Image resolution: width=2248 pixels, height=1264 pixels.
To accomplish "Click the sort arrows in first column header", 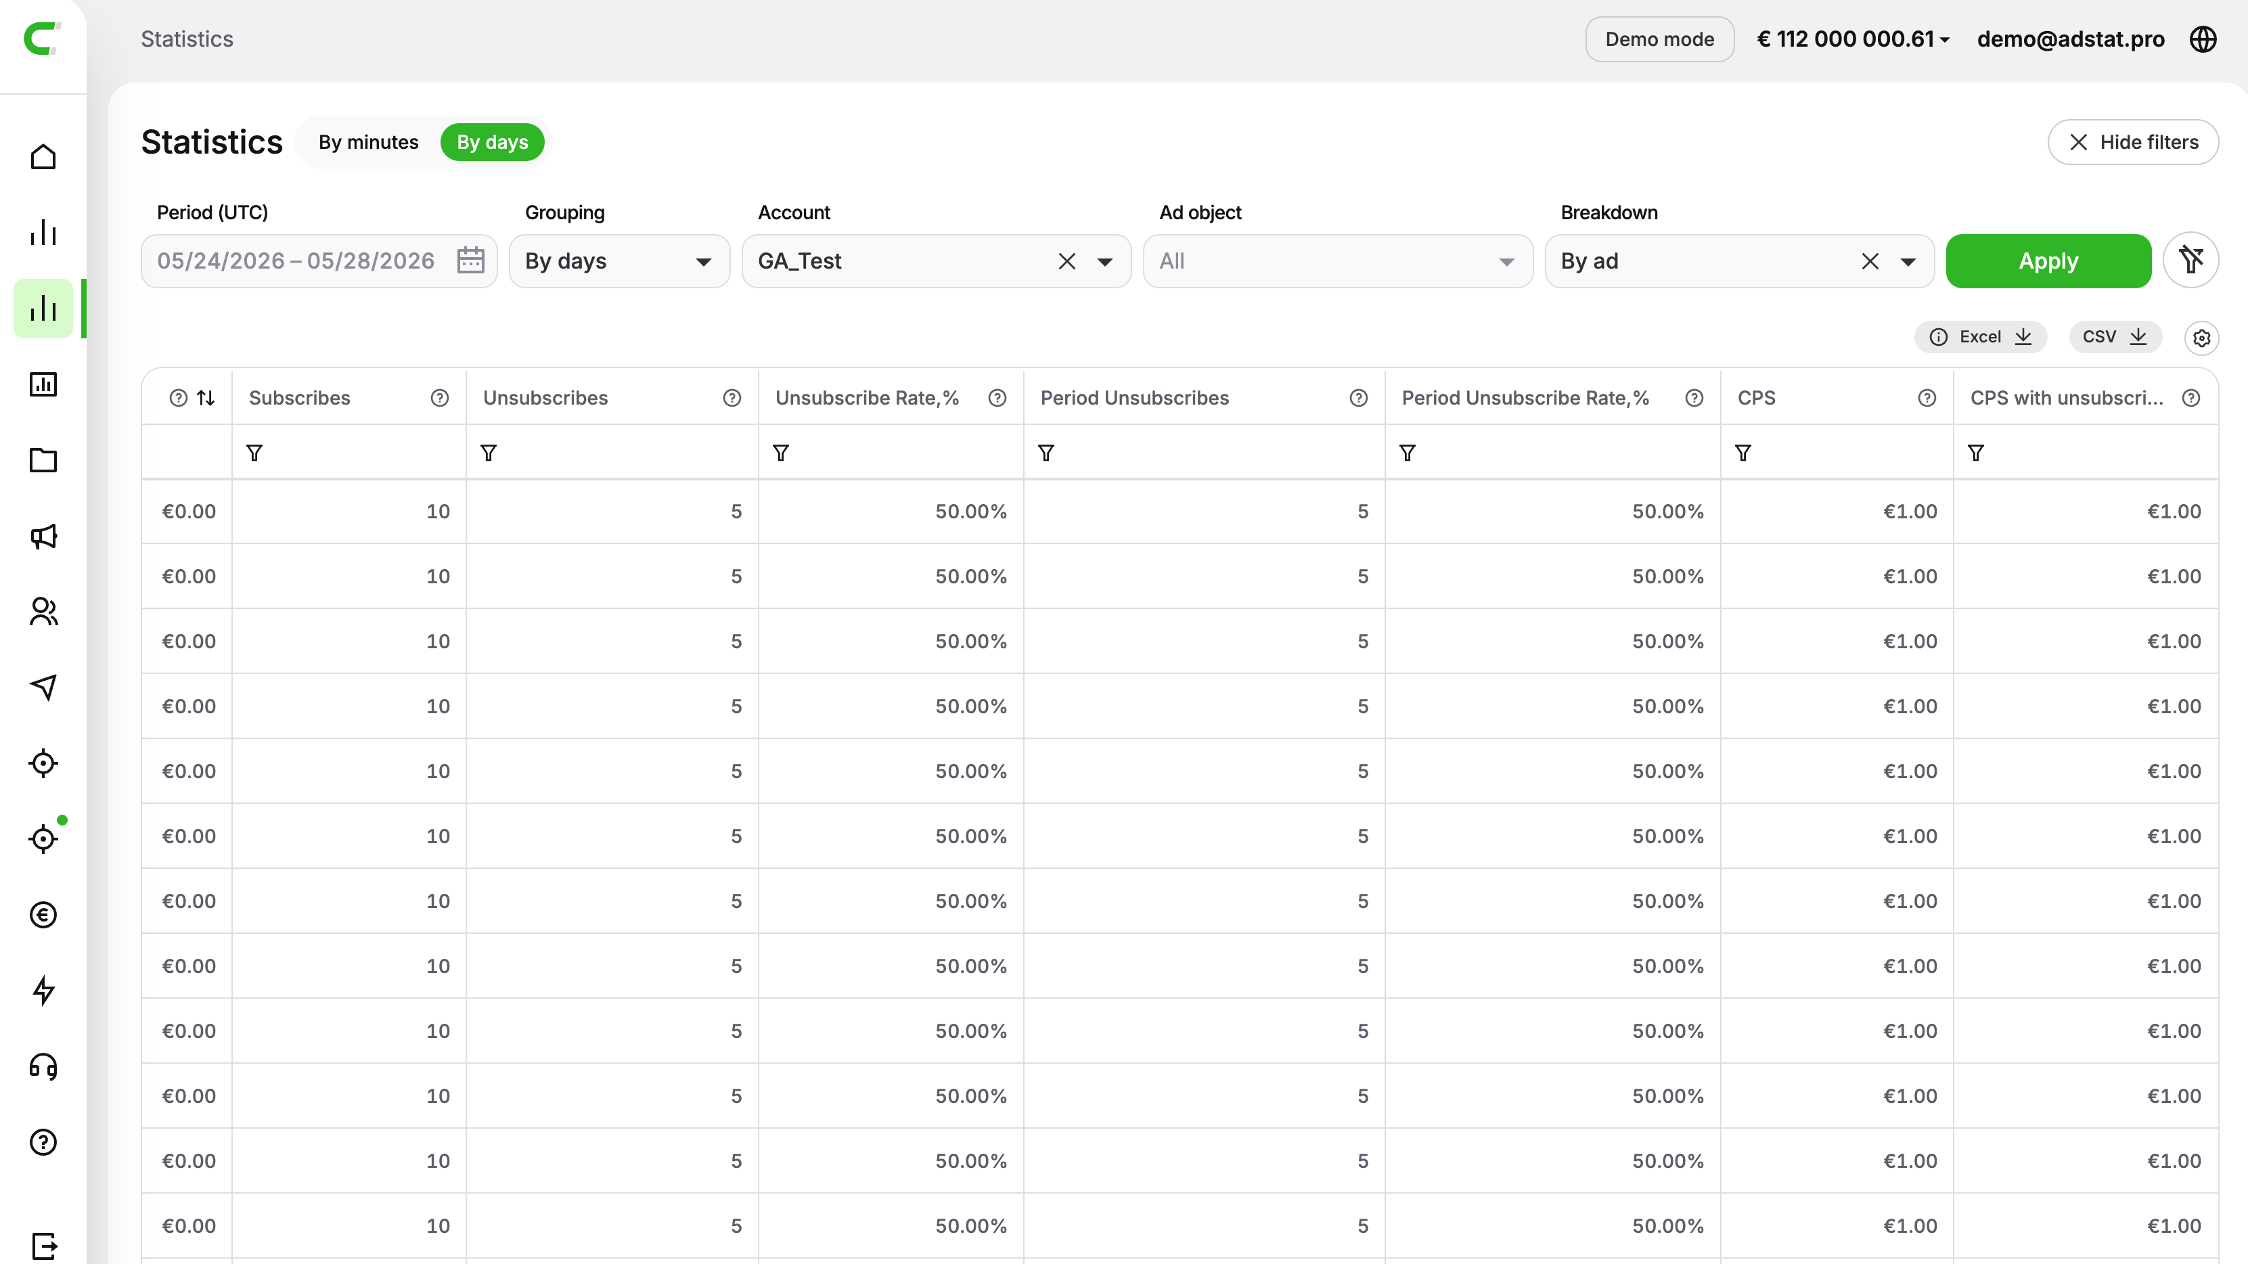I will point(206,398).
